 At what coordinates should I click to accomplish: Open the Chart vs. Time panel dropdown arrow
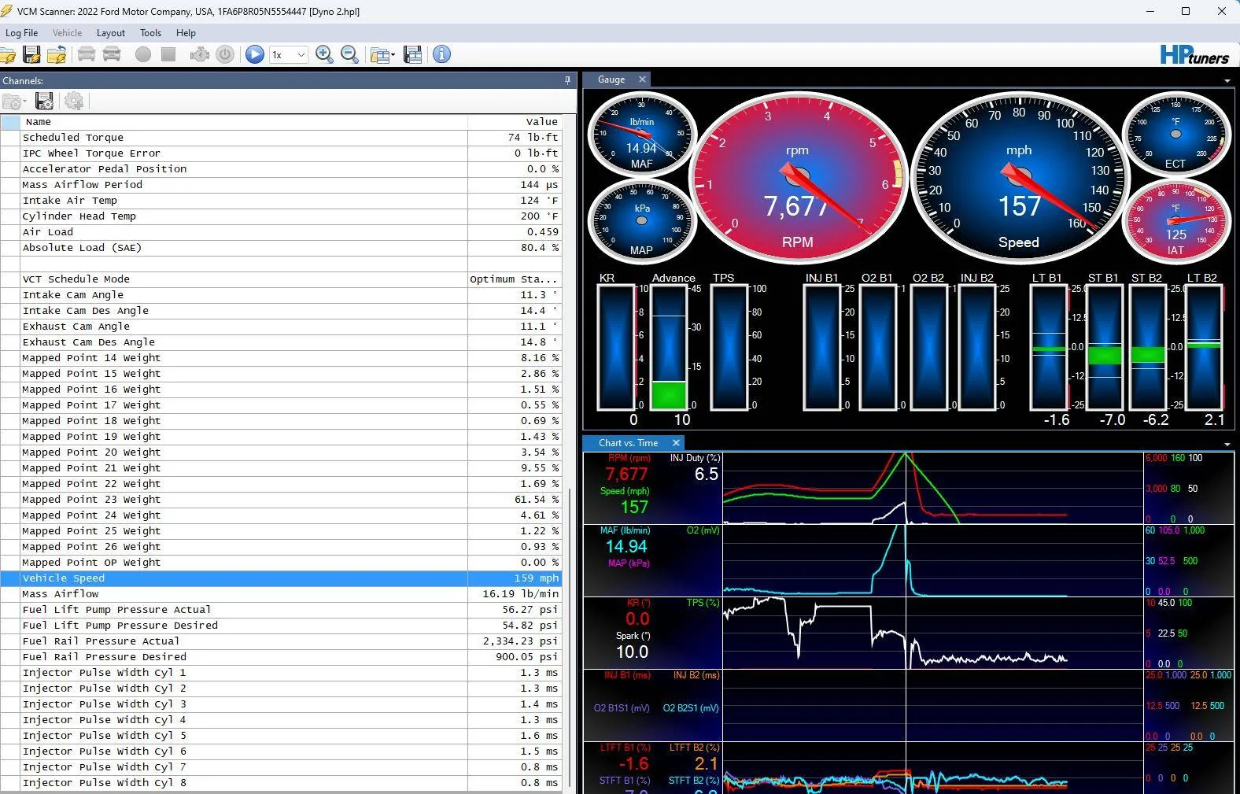click(1227, 445)
